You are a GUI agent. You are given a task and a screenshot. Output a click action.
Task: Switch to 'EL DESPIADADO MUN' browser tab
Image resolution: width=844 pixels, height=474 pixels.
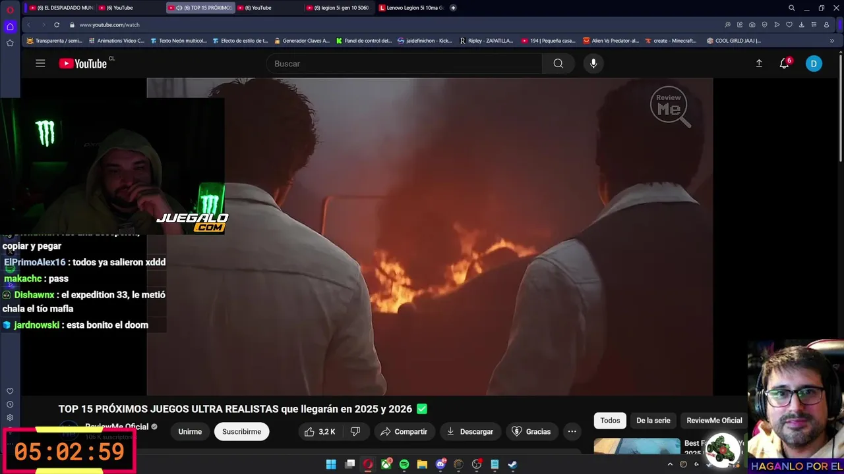click(61, 8)
